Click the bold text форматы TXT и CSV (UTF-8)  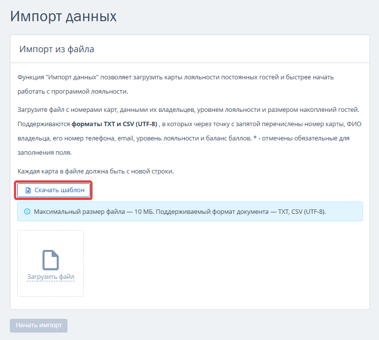(114, 124)
